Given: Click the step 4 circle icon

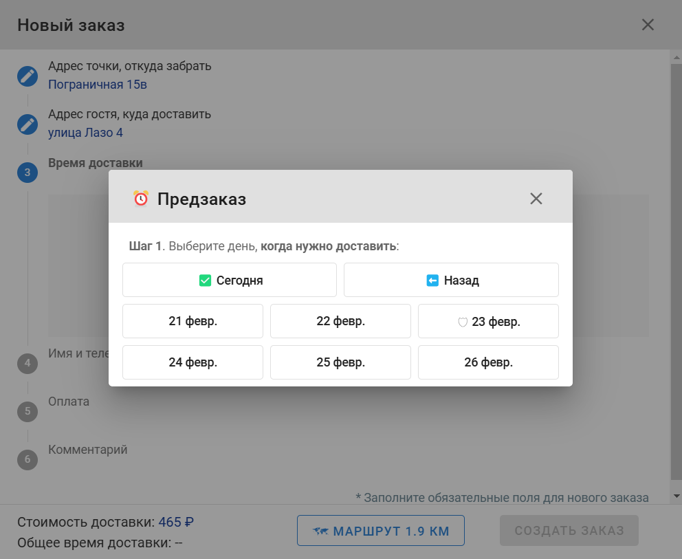Looking at the screenshot, I should coord(27,363).
